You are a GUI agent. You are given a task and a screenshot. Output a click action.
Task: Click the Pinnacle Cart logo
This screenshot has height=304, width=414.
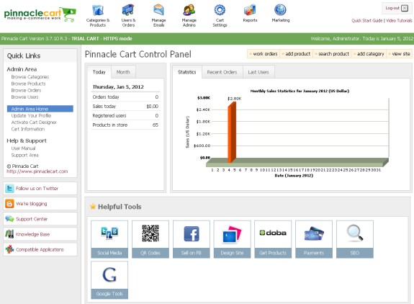(40, 14)
